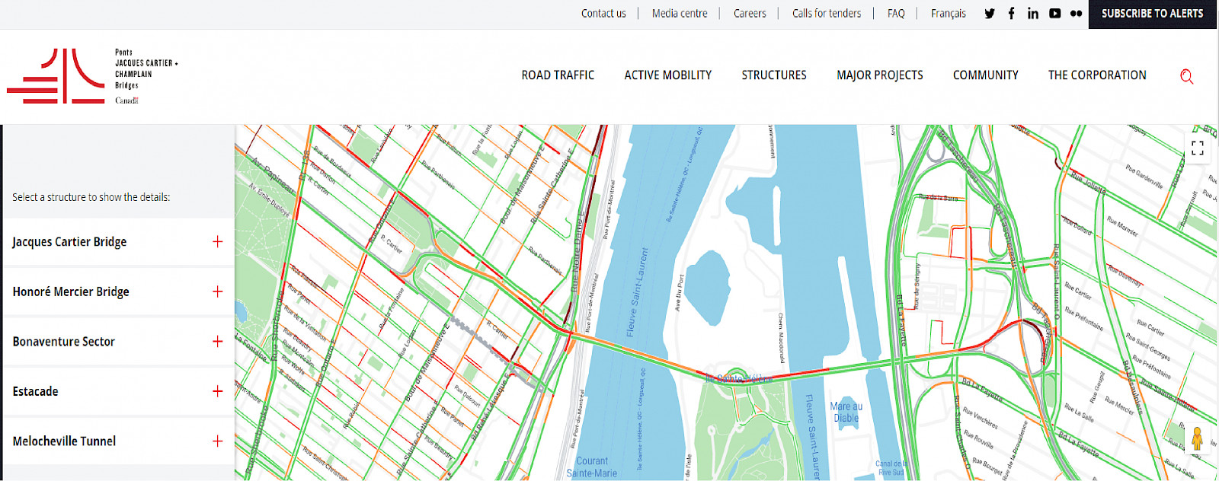Open the FAQ link

pos(896,14)
